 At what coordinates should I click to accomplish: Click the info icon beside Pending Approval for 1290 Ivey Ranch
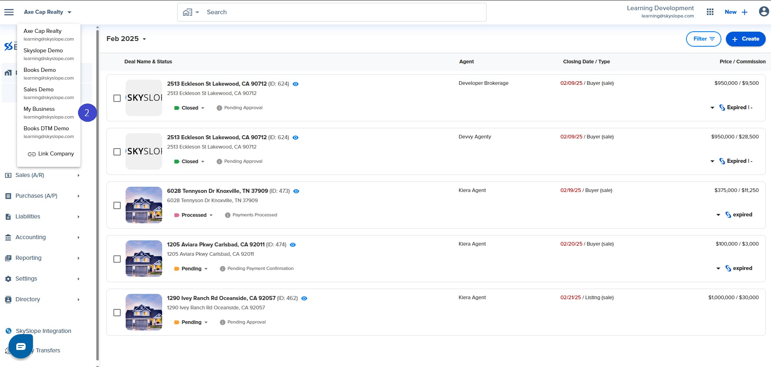(x=222, y=322)
